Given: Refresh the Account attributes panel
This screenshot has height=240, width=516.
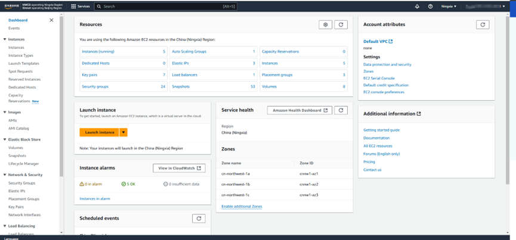Looking at the screenshot, I should tap(483, 24).
